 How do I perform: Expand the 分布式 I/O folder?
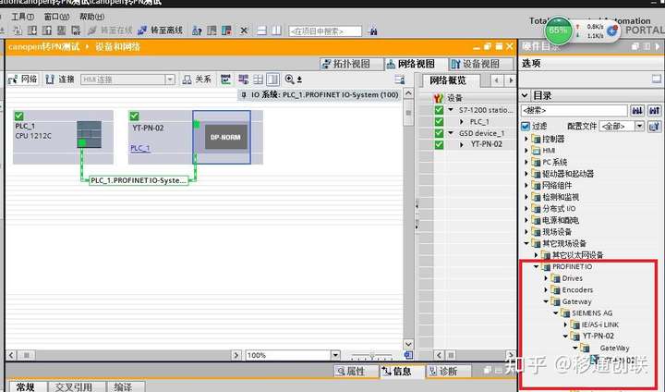point(526,209)
